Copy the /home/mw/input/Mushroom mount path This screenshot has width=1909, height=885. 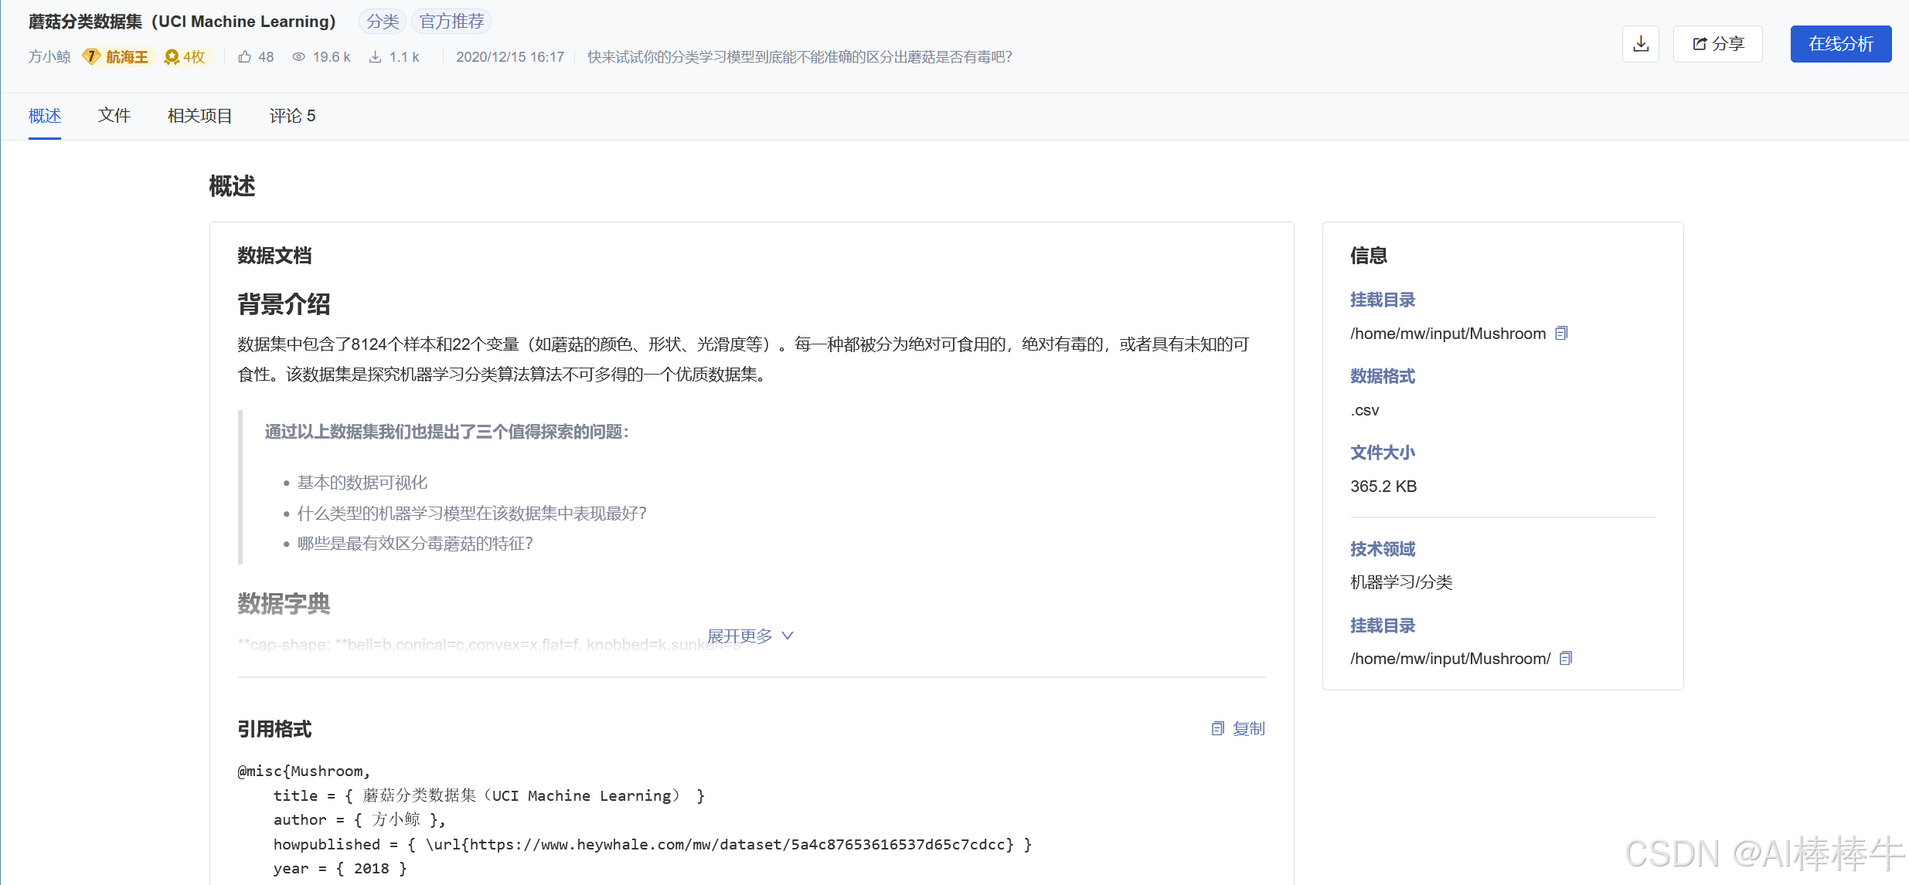point(1562,333)
